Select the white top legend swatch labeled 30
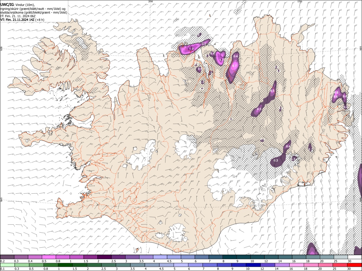This screenshot has height=271, width=362. (x=355, y=257)
